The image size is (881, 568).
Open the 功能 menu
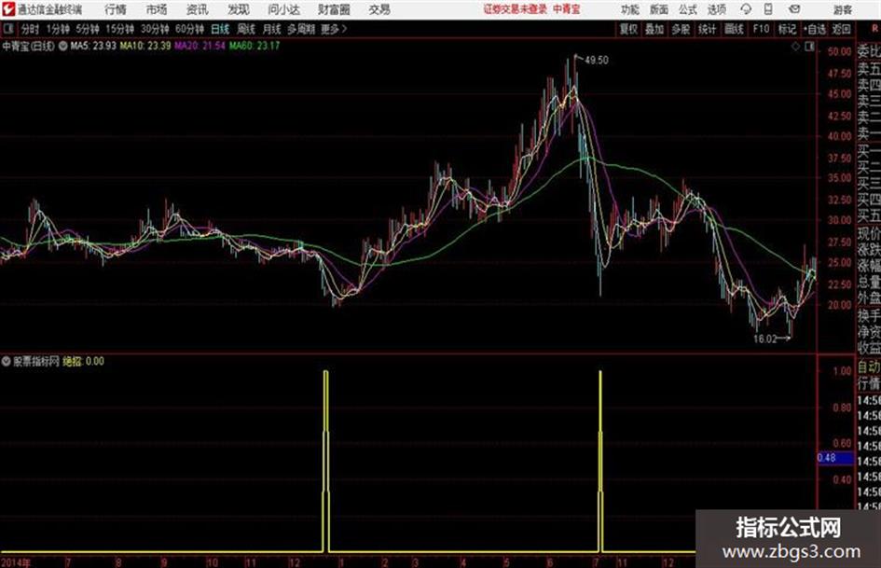point(630,9)
